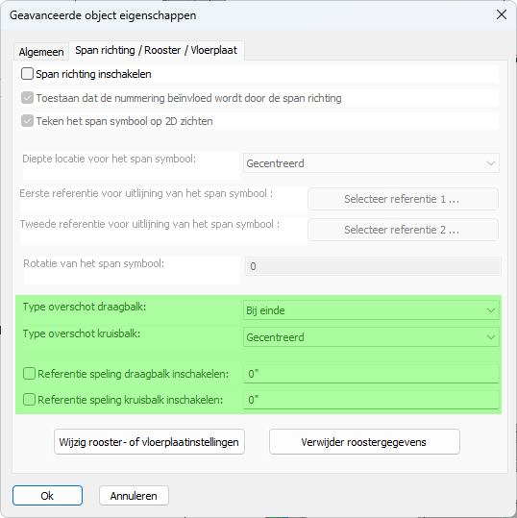Enable Referentie speling kruisbalk inschakelen checkbox

pos(29,400)
